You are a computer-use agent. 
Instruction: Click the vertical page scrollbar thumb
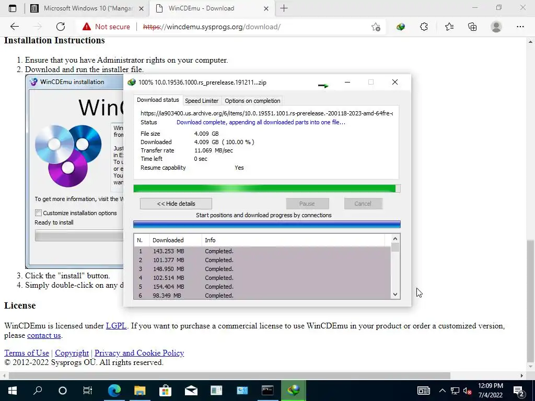pyautogui.click(x=530, y=300)
